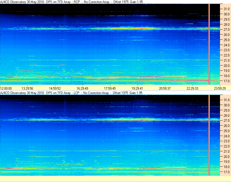This screenshot has width=231, height=182.
Task: Pick 21.0 frequency label in LCP panel
Action: tap(227, 151)
